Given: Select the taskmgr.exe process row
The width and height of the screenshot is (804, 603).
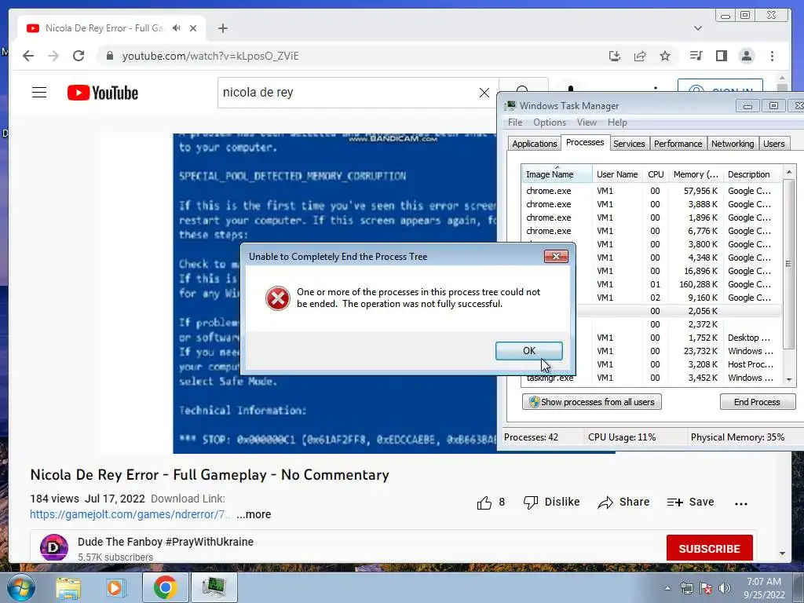Looking at the screenshot, I should point(651,378).
